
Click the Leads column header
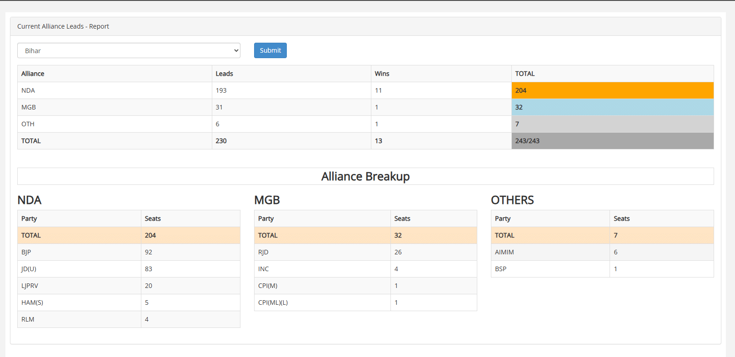tap(224, 74)
